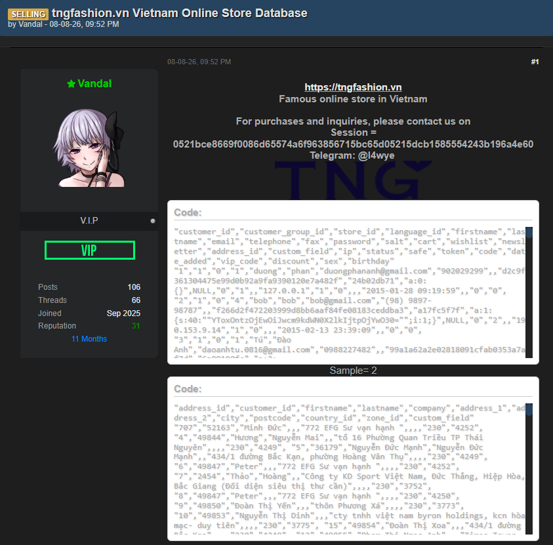Open Vandal's anime avatar image

coord(89,148)
